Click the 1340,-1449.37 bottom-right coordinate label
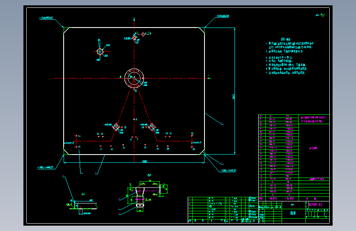356x231 pixels. [x=228, y=171]
